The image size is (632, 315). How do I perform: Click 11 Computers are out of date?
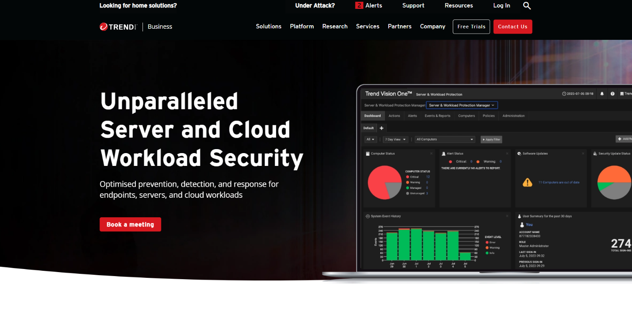coord(559,182)
